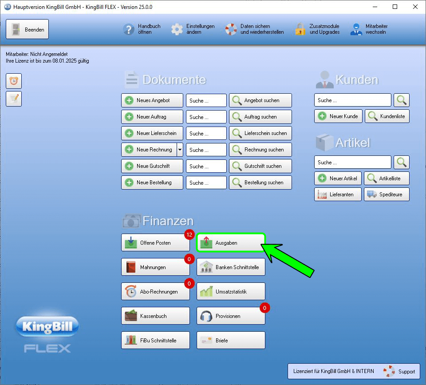The image size is (426, 385).
Task: Click Bestellung suchen
Action: click(x=260, y=183)
